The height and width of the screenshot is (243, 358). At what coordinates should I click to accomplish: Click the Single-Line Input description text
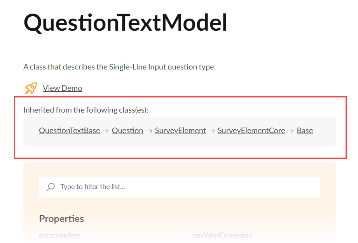coord(119,67)
